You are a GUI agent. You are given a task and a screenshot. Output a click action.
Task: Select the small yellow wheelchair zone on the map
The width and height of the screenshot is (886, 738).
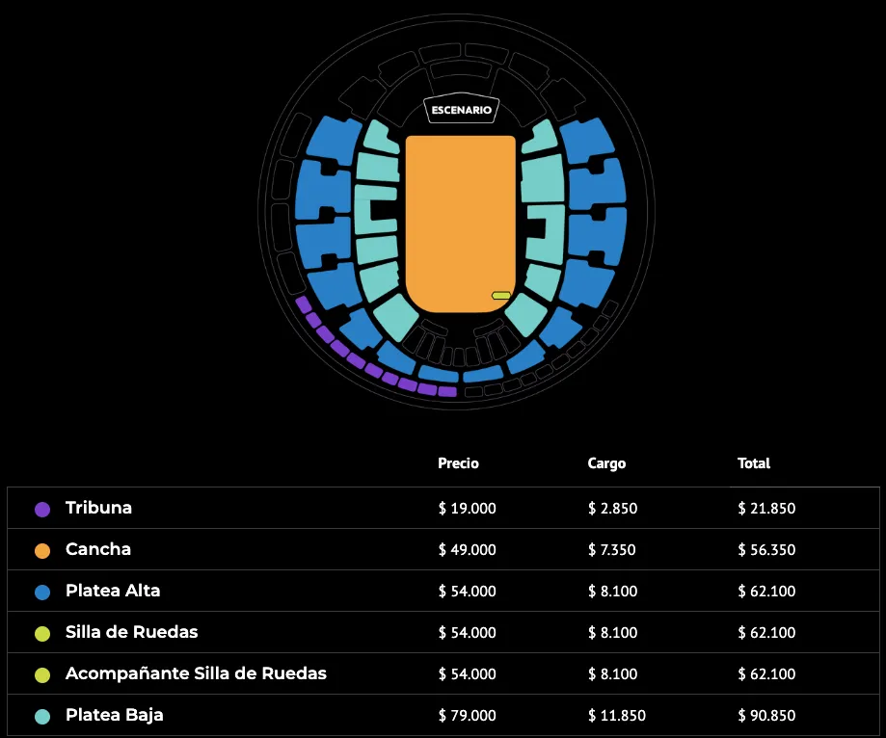tap(500, 295)
